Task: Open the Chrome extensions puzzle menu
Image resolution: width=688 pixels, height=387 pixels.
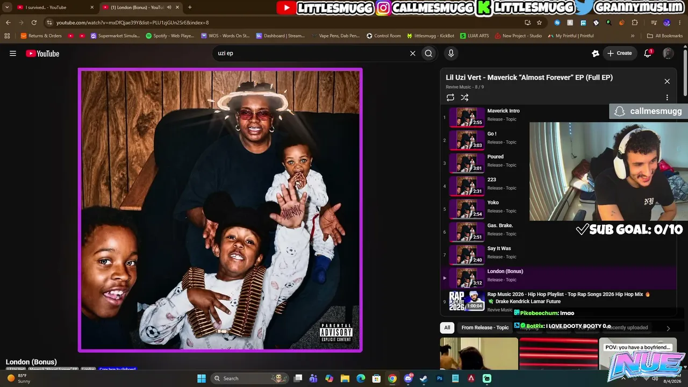Action: pyautogui.click(x=635, y=23)
